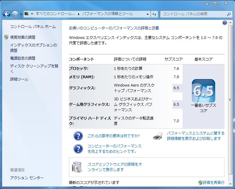This screenshot has height=189, width=235.
Task: Click the back navigation arrow button
Action: click(7, 14)
